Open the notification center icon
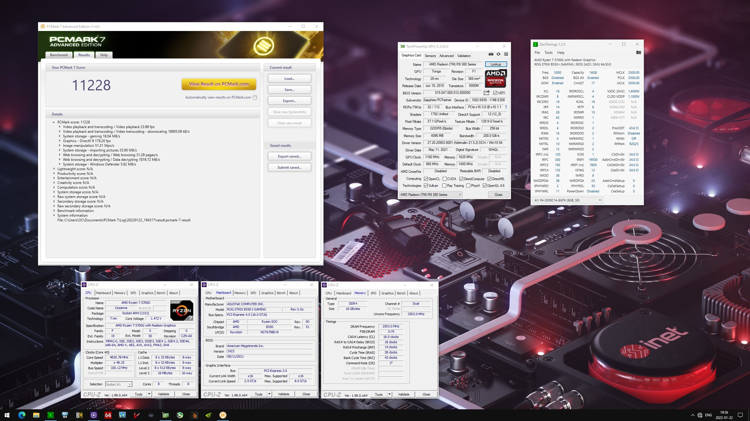The height and width of the screenshot is (421, 750). pyautogui.click(x=740, y=415)
